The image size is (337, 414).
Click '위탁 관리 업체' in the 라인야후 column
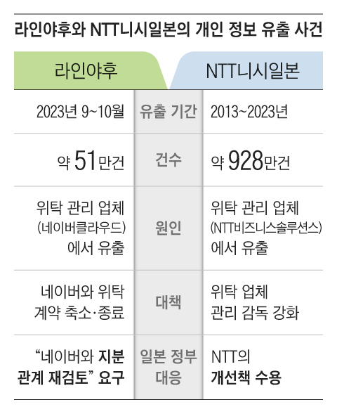pos(80,207)
